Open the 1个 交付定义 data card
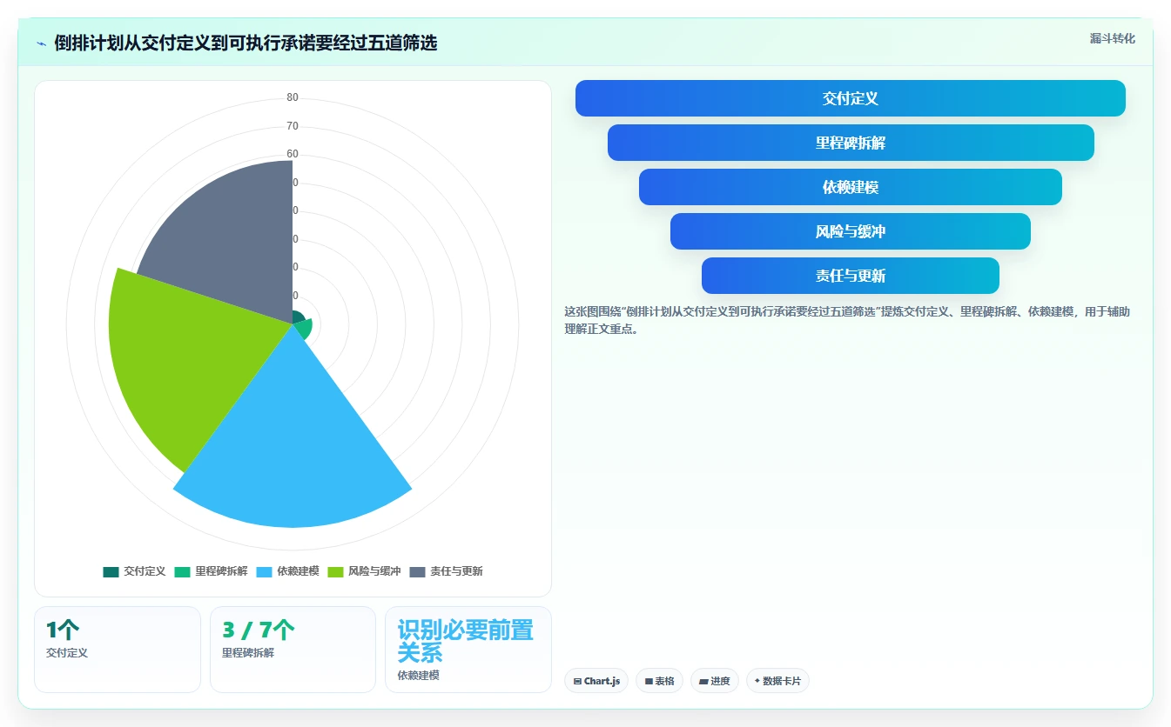This screenshot has height=727, width=1171. click(118, 649)
